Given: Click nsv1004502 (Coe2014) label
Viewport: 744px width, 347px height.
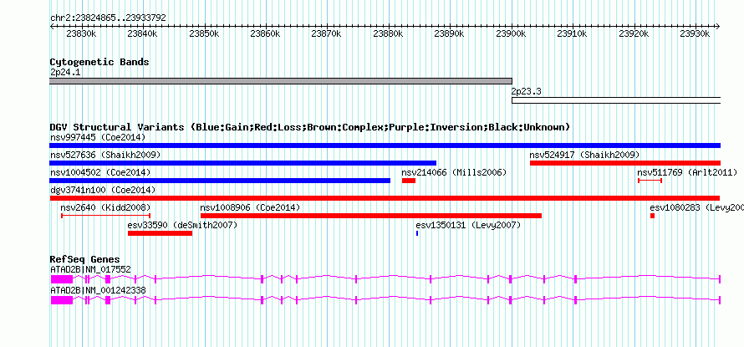Looking at the screenshot, I should pos(100,173).
